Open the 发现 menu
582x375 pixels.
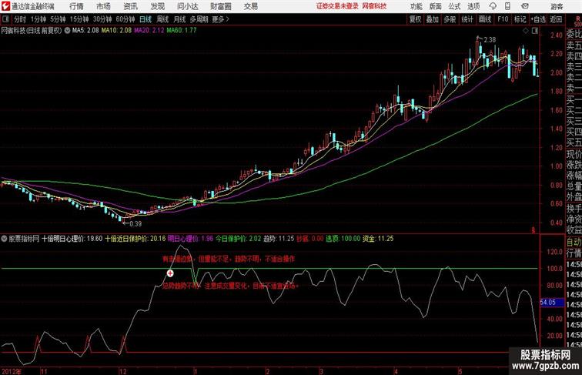[157, 6]
